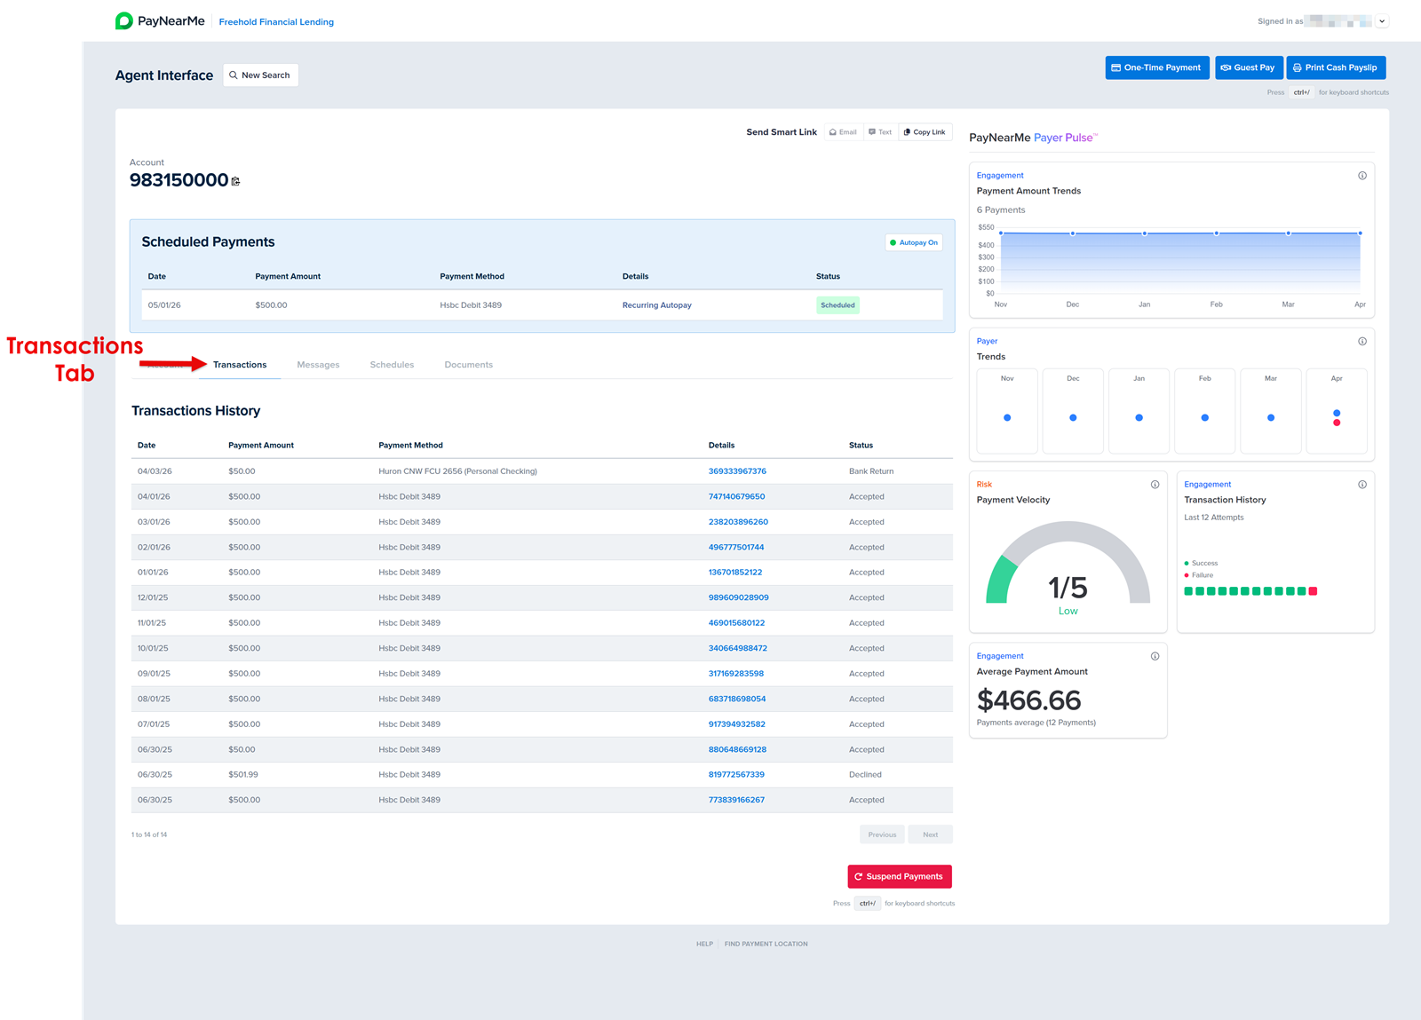
Task: Send Smart Link via Email
Action: click(x=843, y=132)
